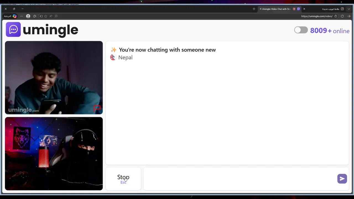Click the sparkle emoji beside chat notice
354x199 pixels.
[114, 50]
